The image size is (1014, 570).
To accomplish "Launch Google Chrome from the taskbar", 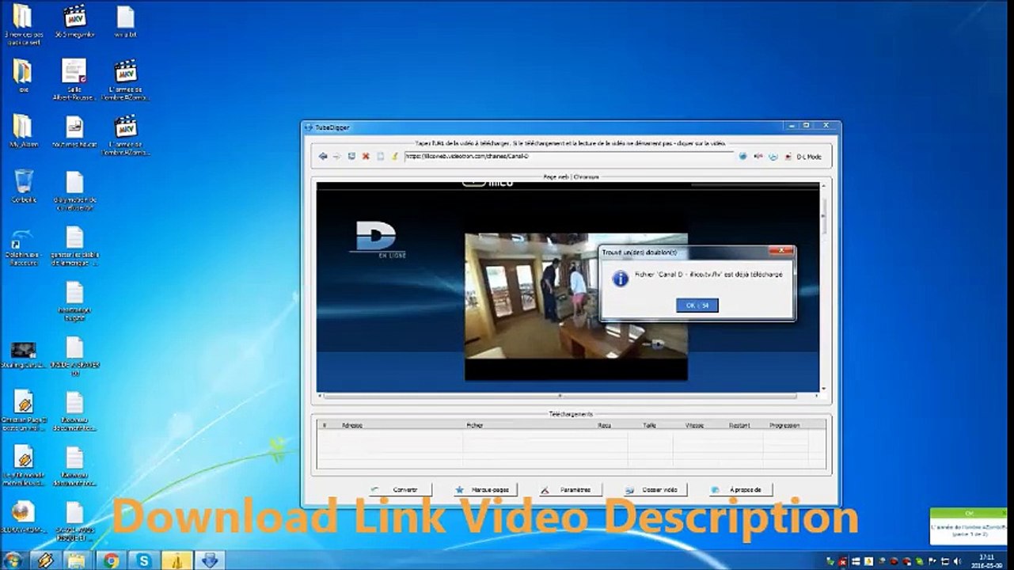I will click(111, 560).
